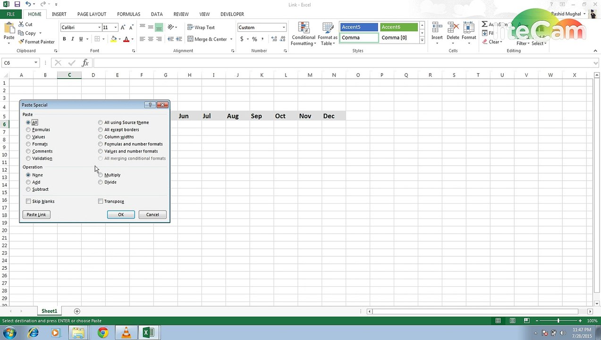Click the Save icon in quick access toolbar

(17, 4)
